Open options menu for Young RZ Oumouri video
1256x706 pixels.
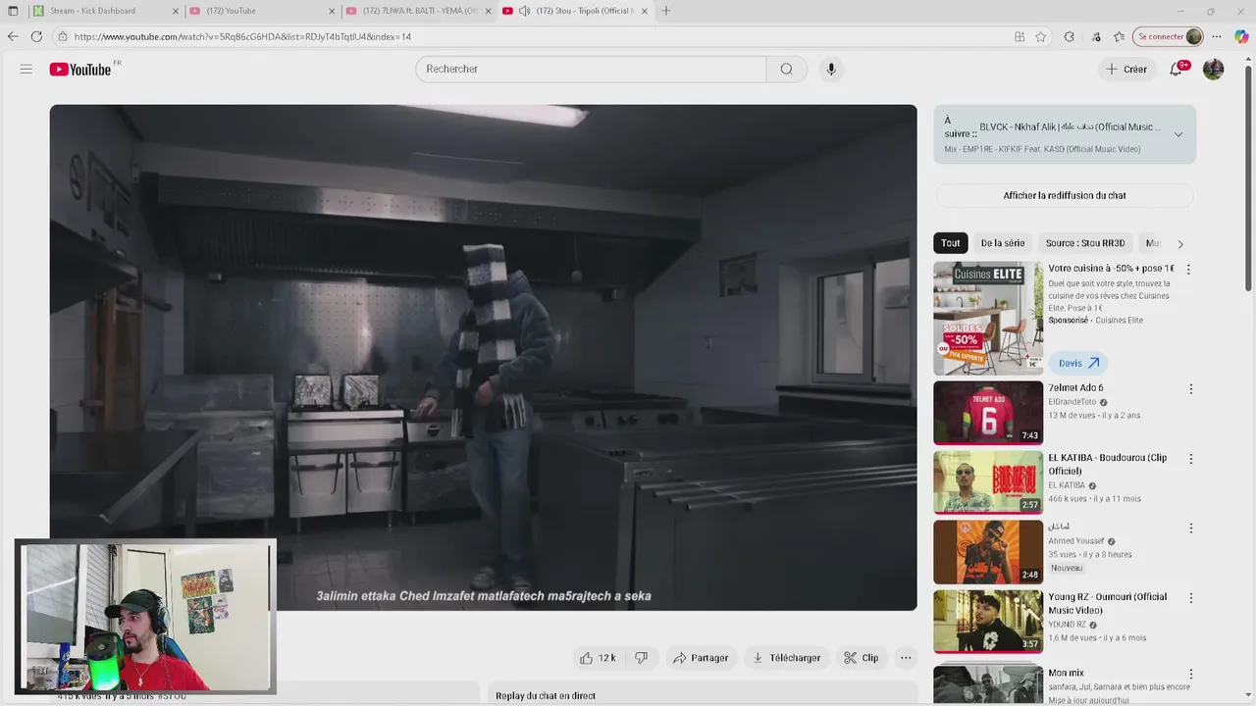(1191, 598)
